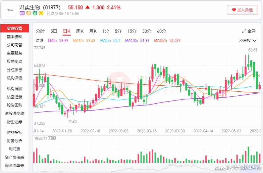Switch chart to 分时 view
The height and width of the screenshot is (173, 263).
click(x=40, y=31)
